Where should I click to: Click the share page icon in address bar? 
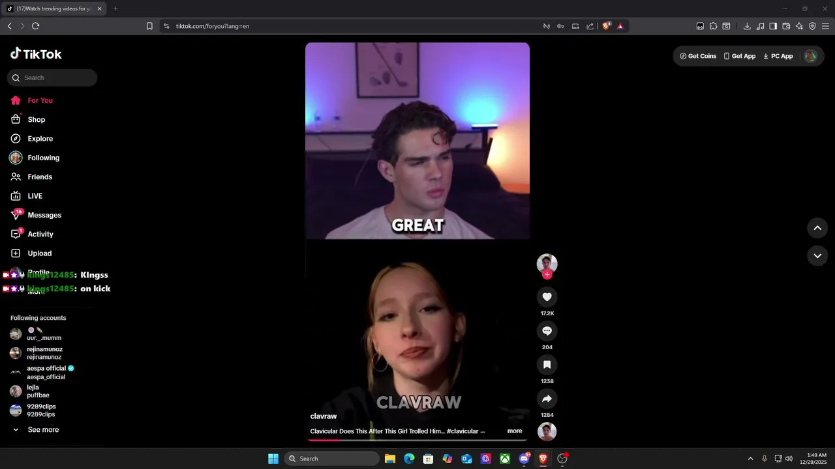point(590,26)
